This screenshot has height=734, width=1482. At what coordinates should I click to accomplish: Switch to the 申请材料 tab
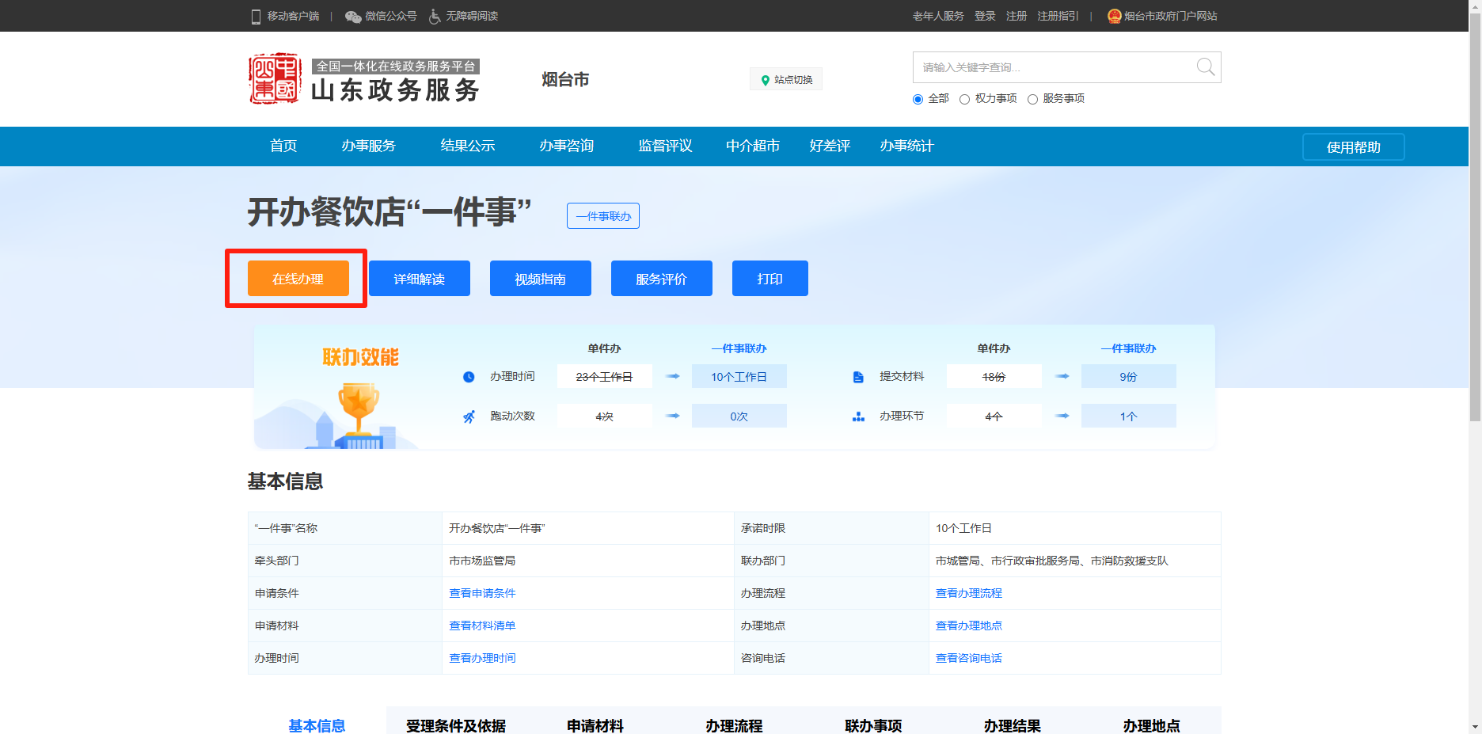tap(595, 725)
